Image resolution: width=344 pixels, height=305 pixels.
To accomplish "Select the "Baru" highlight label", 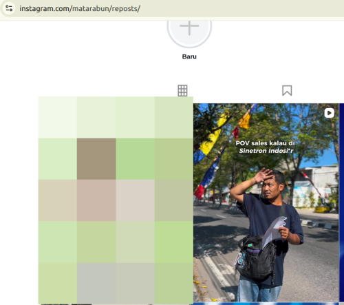I will click(x=189, y=56).
